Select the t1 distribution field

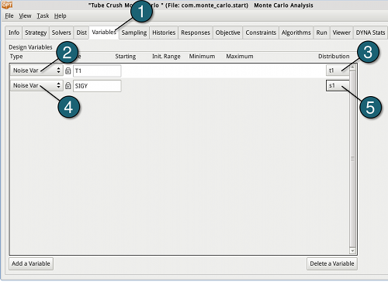tap(338, 70)
